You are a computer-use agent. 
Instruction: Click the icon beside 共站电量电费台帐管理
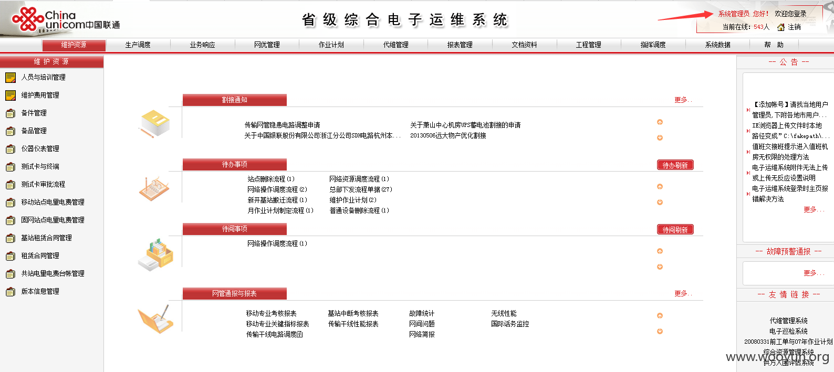point(11,274)
